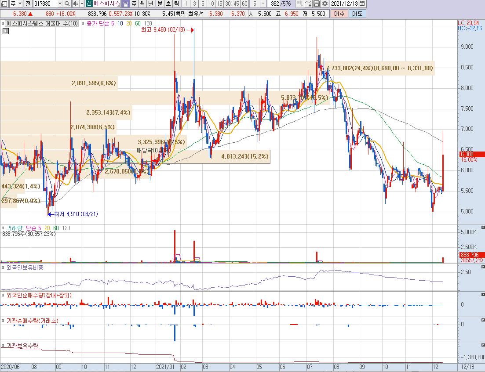
Task: Select interval 45 button
Action: (x=236, y=4)
